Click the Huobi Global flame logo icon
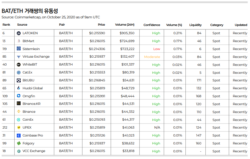The image size is (250, 159). pos(19,88)
